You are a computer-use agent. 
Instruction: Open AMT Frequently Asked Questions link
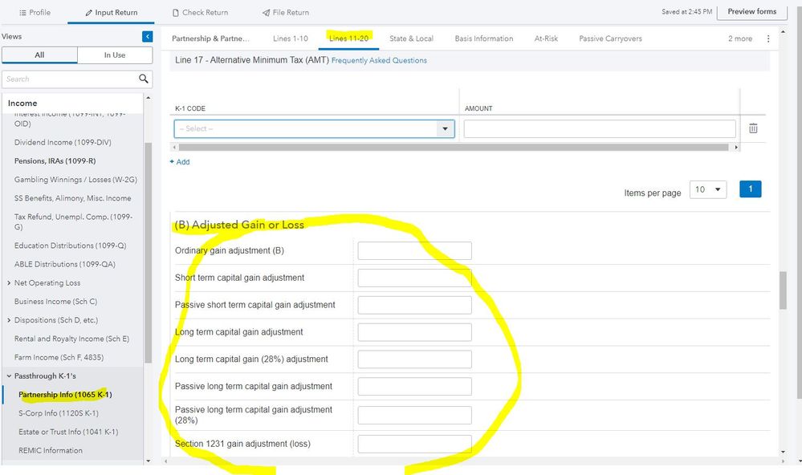coord(379,60)
